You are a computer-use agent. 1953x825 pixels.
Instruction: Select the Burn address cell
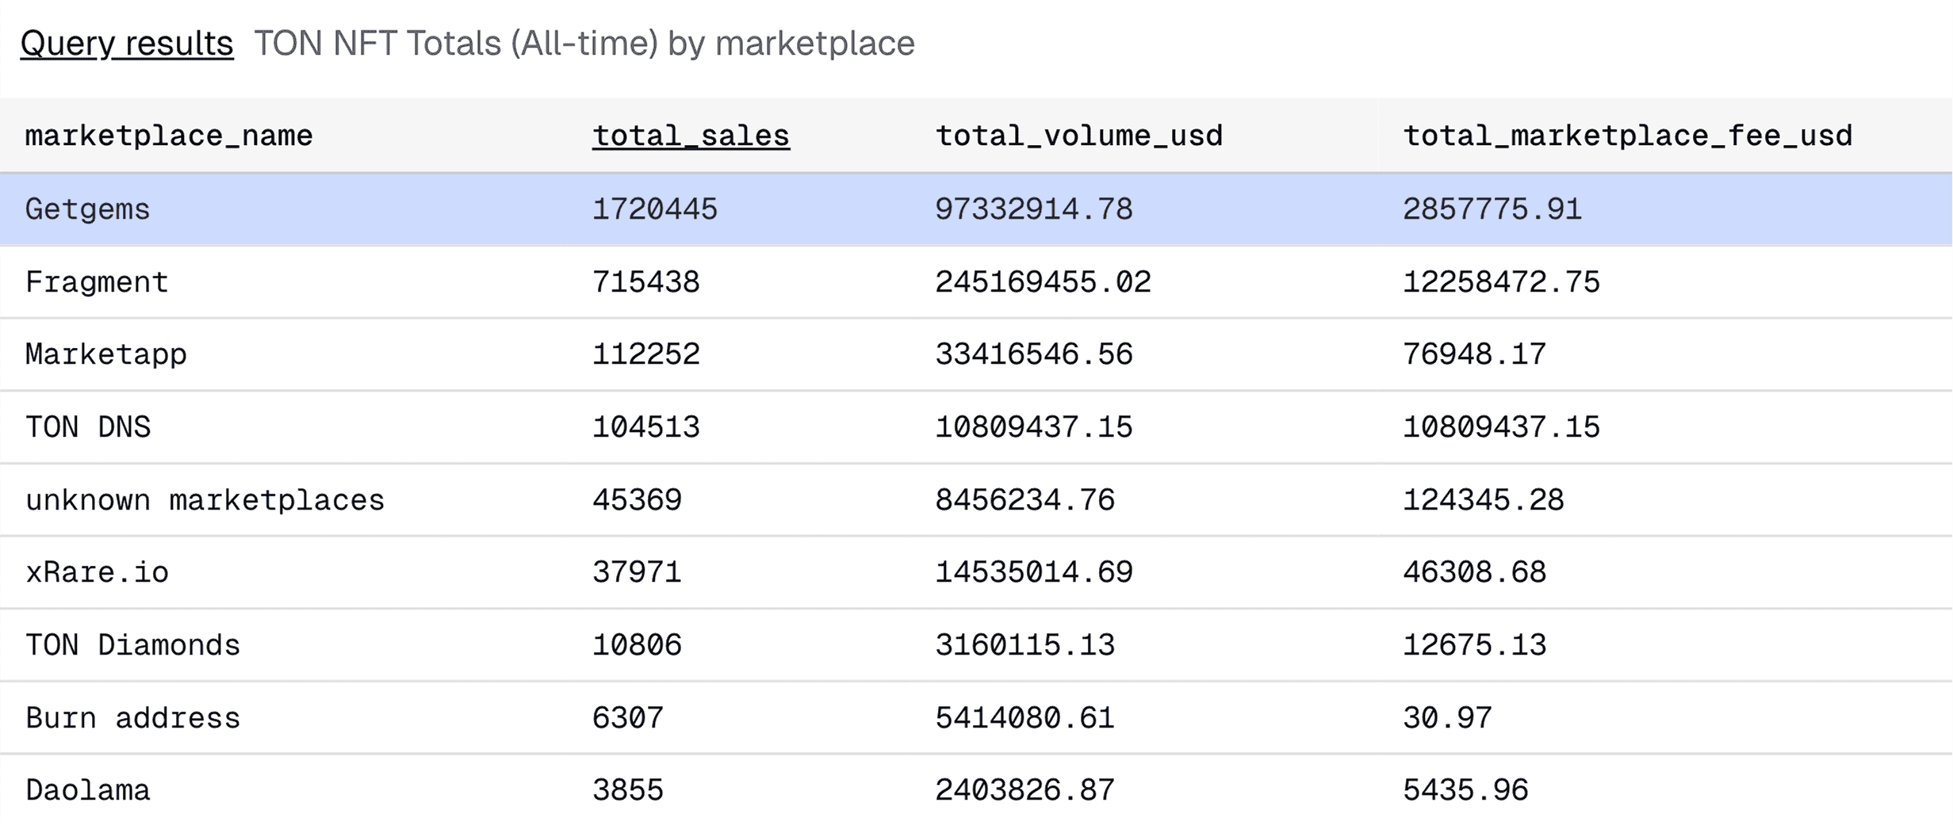(x=132, y=718)
